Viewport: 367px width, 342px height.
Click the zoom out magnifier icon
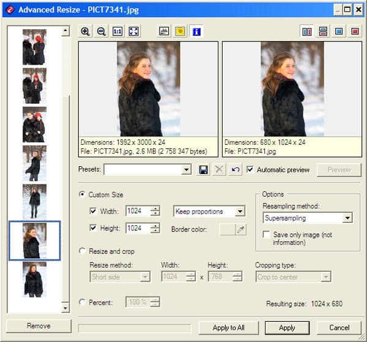click(x=102, y=31)
